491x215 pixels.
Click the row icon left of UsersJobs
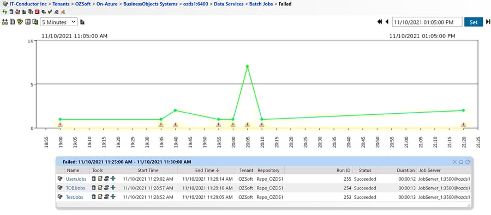coord(60,179)
